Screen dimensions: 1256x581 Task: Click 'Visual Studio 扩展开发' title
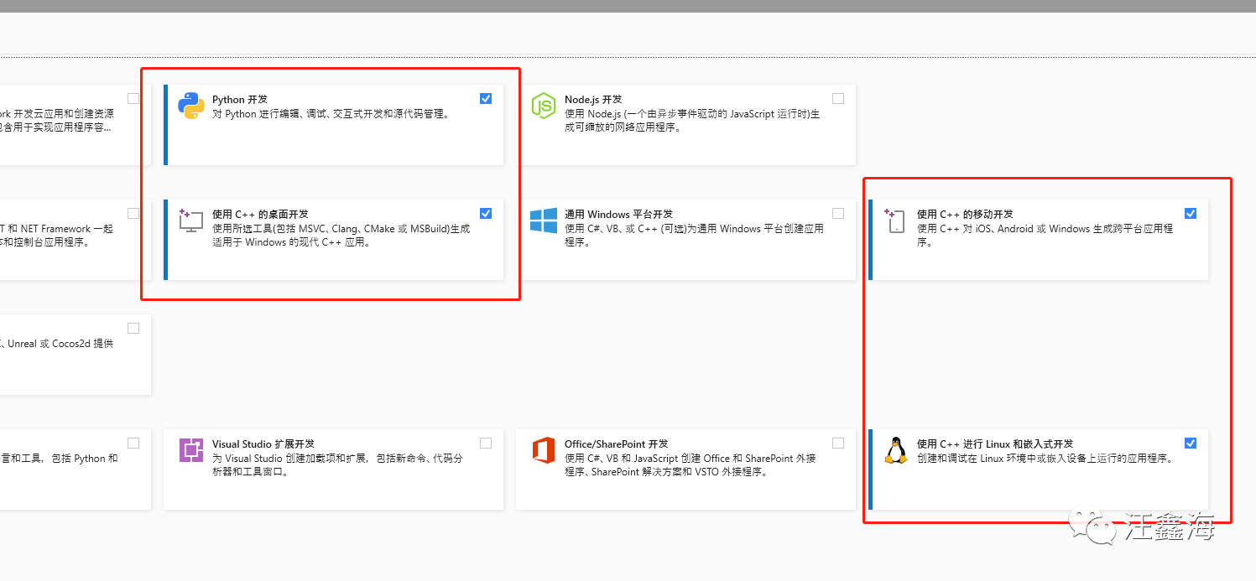tap(263, 444)
